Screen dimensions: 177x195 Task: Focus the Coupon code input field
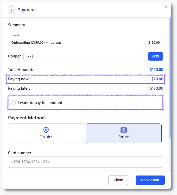click(88, 56)
